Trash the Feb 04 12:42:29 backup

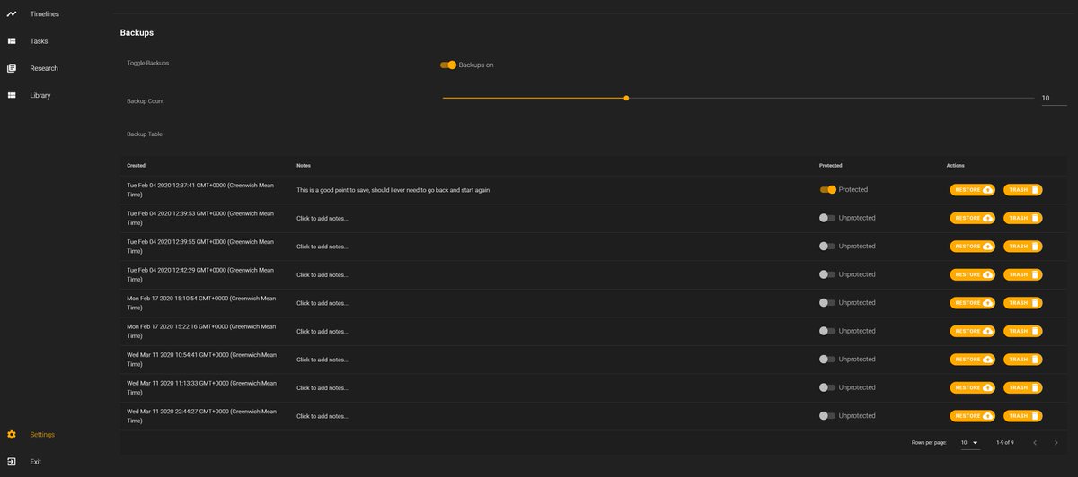[1023, 274]
